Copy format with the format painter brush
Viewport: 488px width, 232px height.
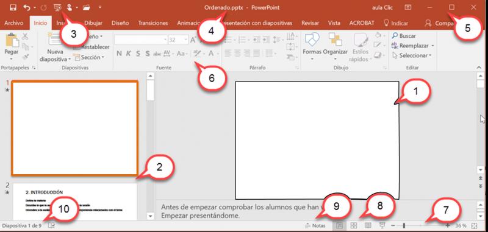pos(25,57)
